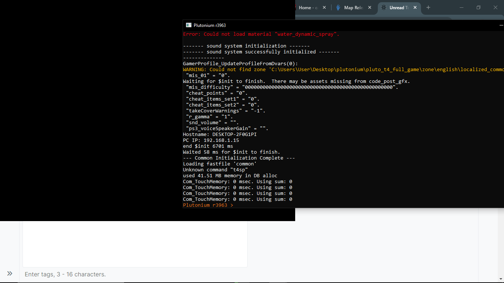
Task: Click the "Hostname: DESKTOP-2F0G1PI" line
Action: coord(220,134)
